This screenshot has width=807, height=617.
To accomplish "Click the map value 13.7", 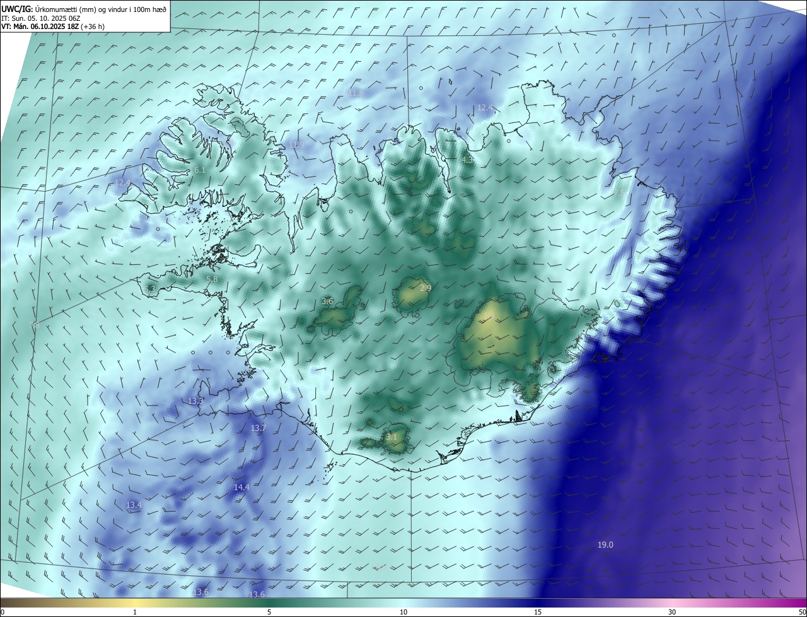I will coord(258,428).
